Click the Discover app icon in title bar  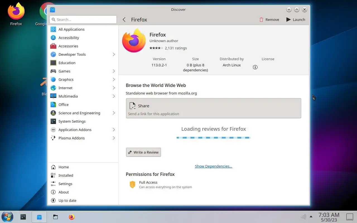(x=52, y=10)
